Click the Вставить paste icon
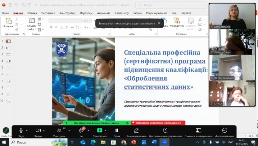258x146 pixels. pyautogui.click(x=8, y=21)
